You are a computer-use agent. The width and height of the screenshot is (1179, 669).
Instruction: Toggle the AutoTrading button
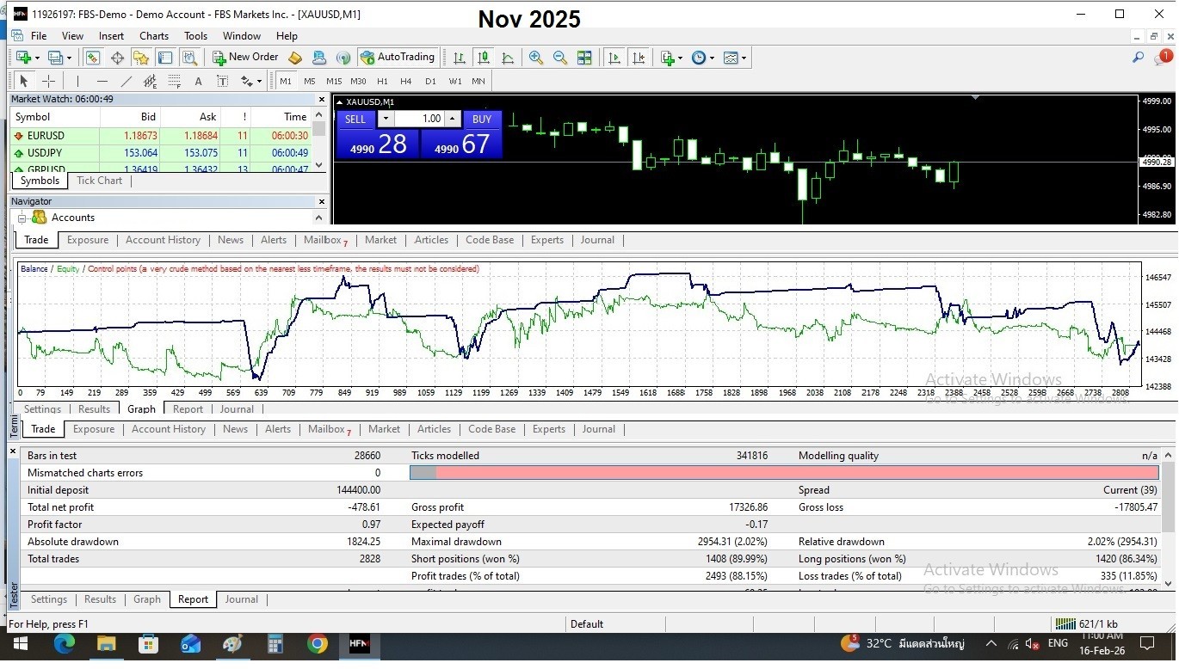click(398, 58)
